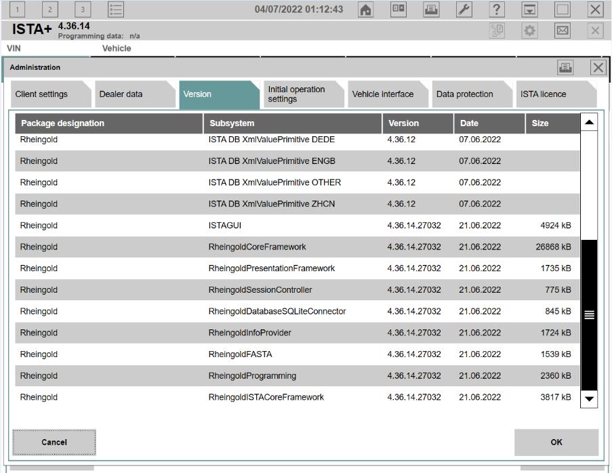The width and height of the screenshot is (612, 473).
Task: Switch to Dealer data tab
Action: 135,94
